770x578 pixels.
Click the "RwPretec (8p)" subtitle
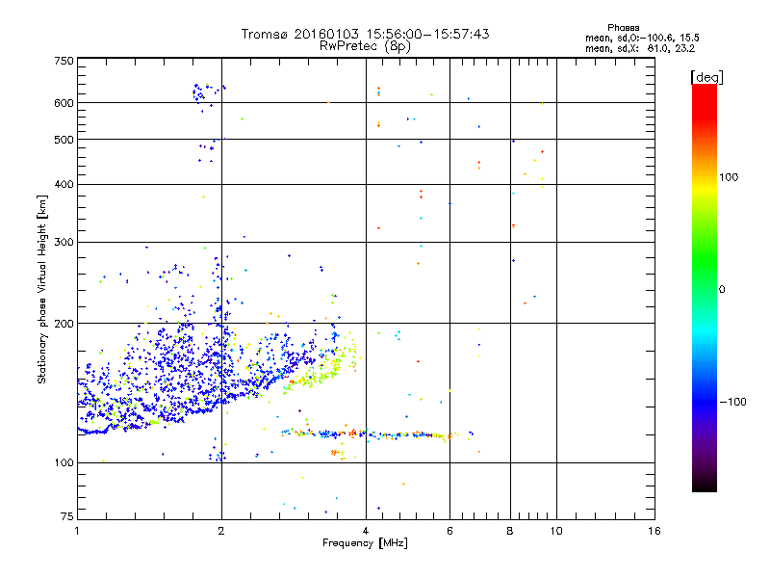365,46
